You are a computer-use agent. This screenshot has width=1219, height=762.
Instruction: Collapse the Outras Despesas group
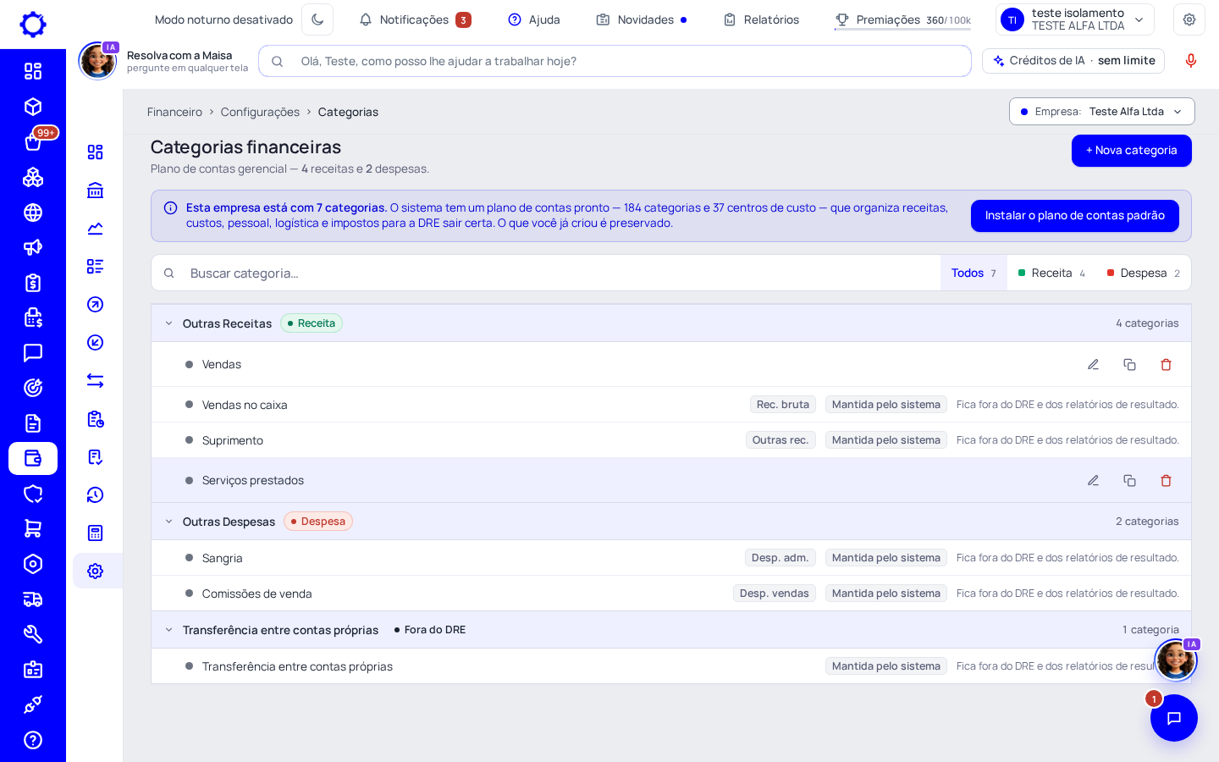(168, 522)
